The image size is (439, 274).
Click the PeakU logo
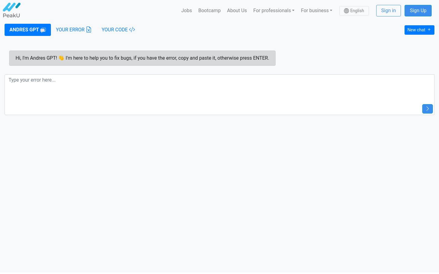click(12, 10)
